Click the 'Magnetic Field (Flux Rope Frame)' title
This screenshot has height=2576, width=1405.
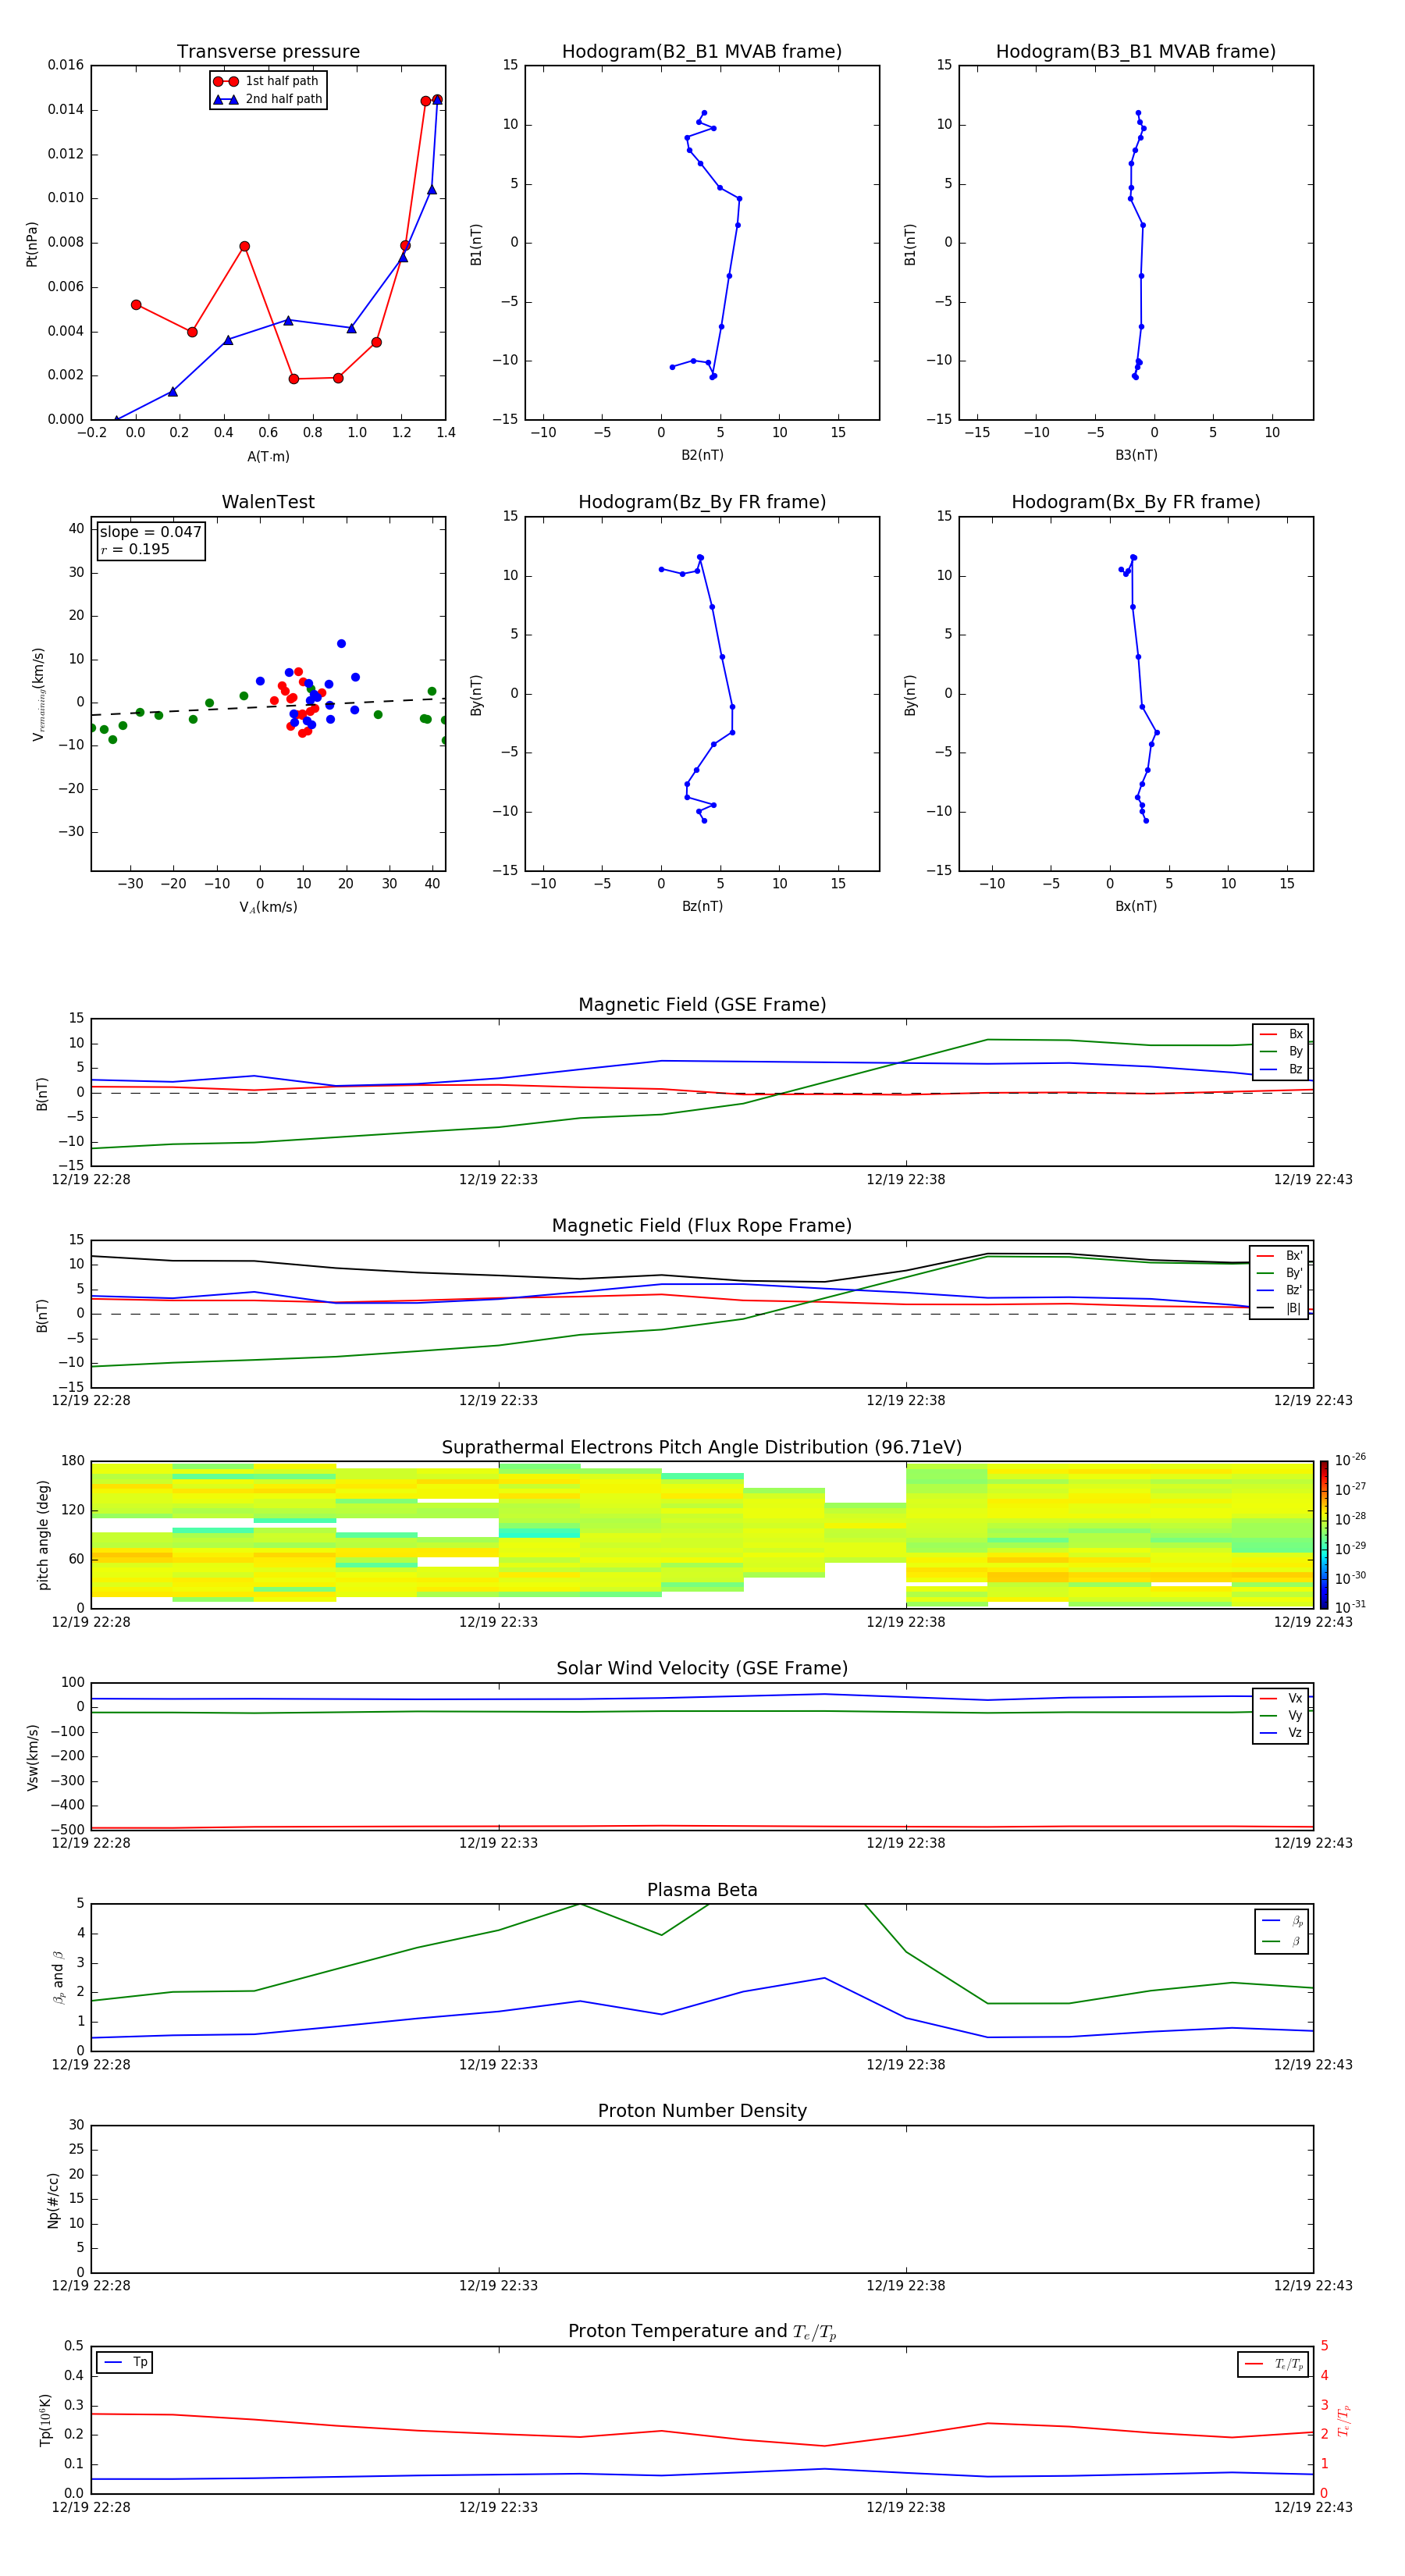click(x=702, y=1226)
